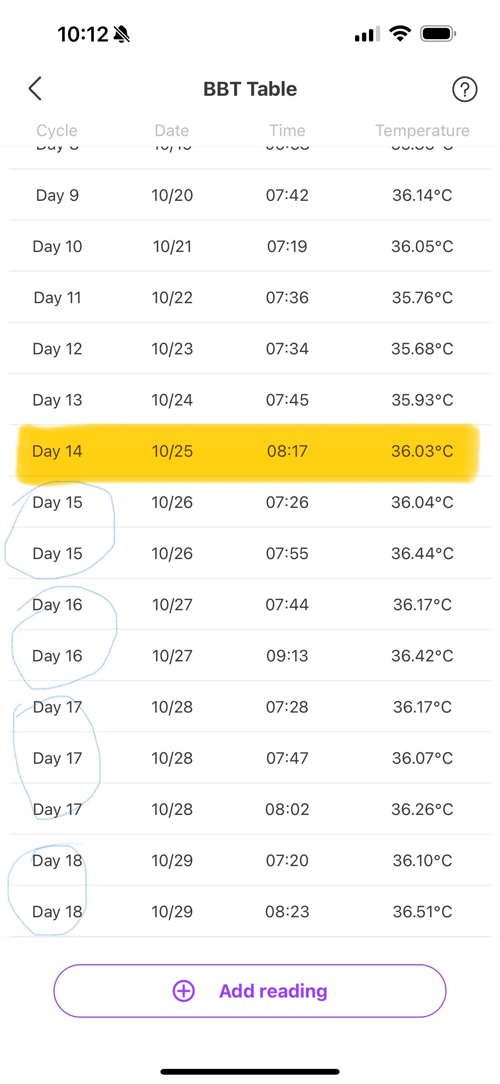500x1084 pixels.
Task: Select the highlighted Day 14 row
Action: [250, 451]
